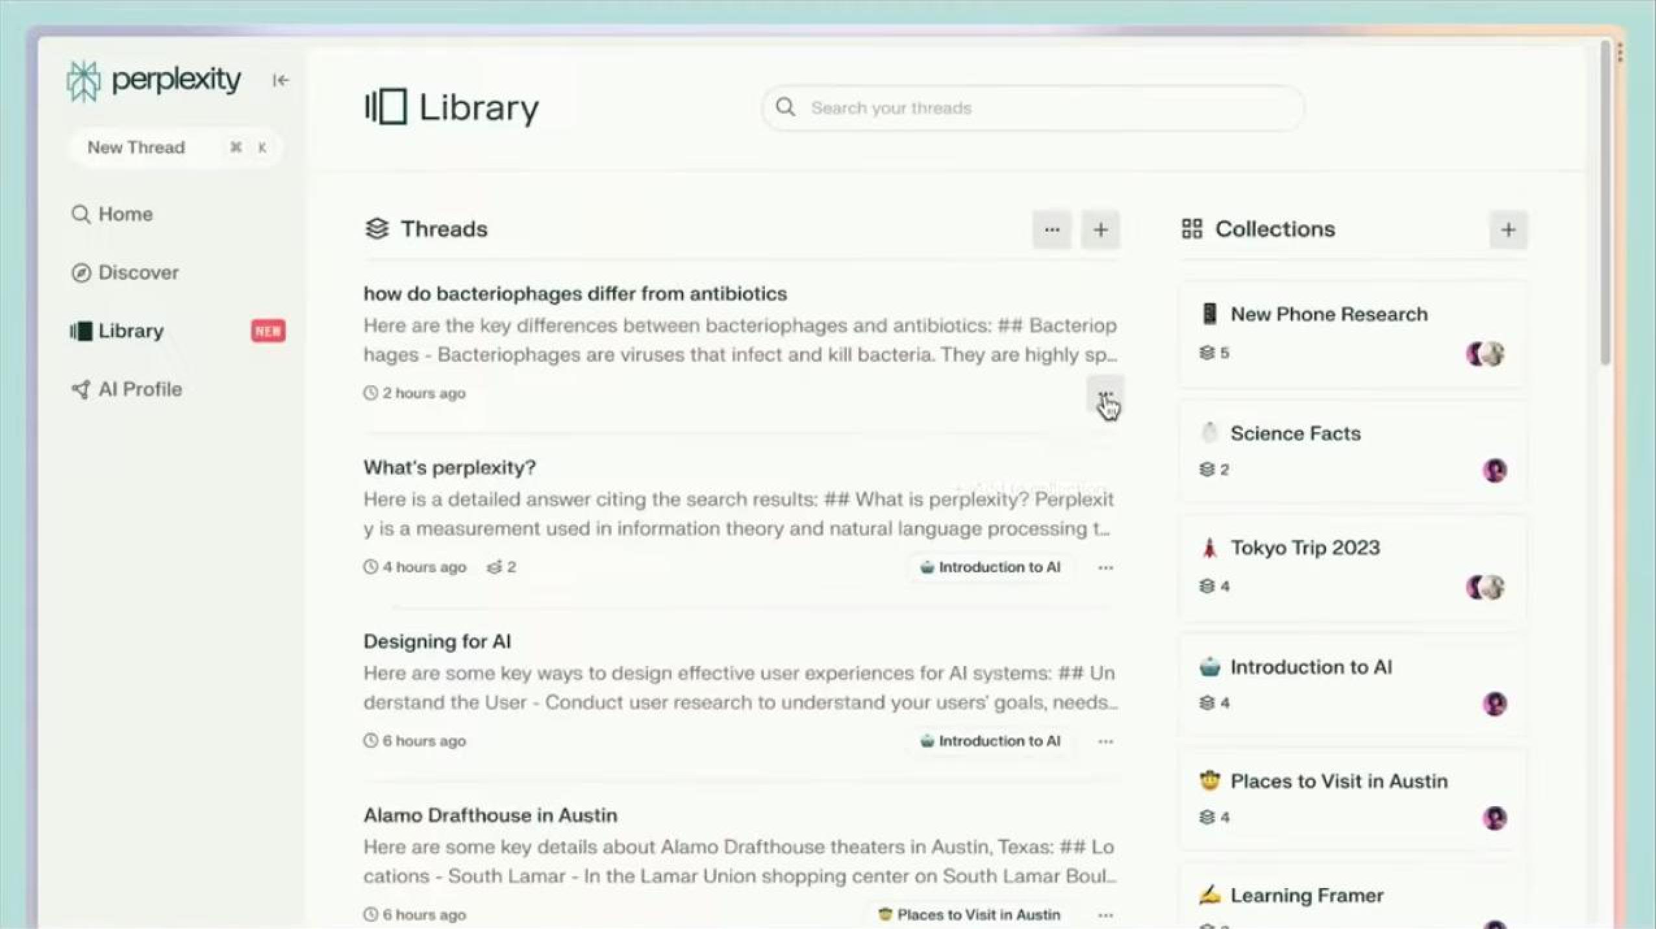Click the thread count 2 on Science Facts
The image size is (1656, 929).
pyautogui.click(x=1214, y=469)
